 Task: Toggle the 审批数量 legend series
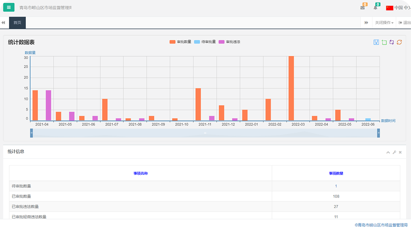pyautogui.click(x=180, y=42)
